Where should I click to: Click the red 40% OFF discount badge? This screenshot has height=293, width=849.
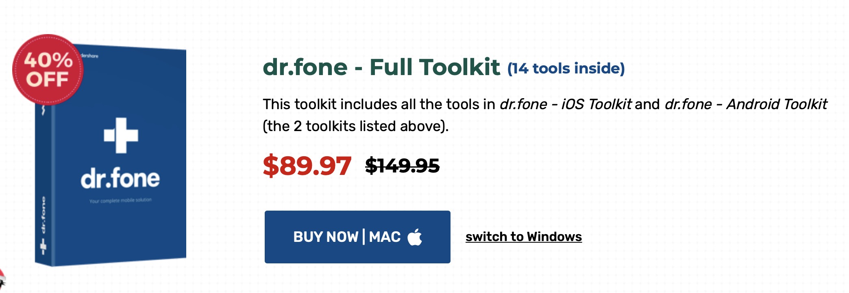coord(48,70)
